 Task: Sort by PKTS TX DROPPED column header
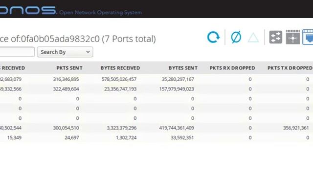click(290, 68)
